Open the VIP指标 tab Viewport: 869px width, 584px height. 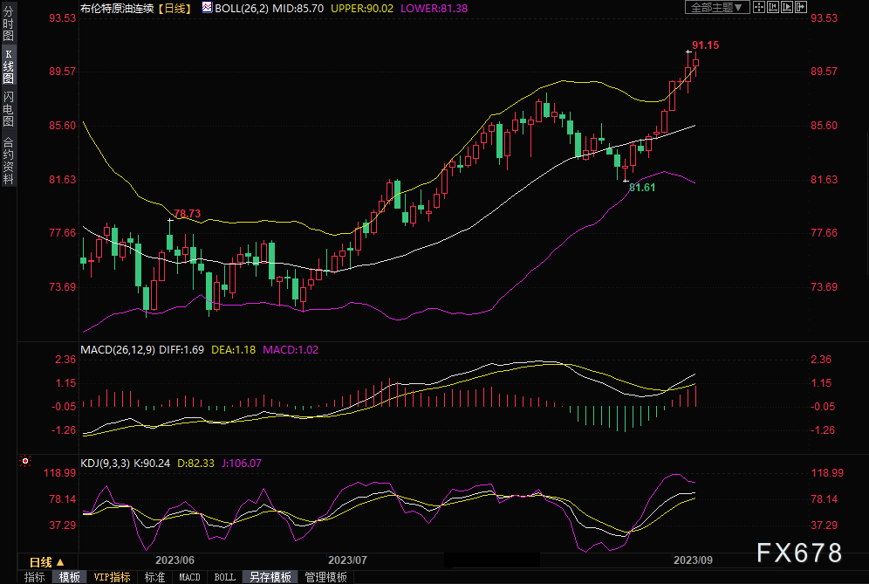point(112,577)
